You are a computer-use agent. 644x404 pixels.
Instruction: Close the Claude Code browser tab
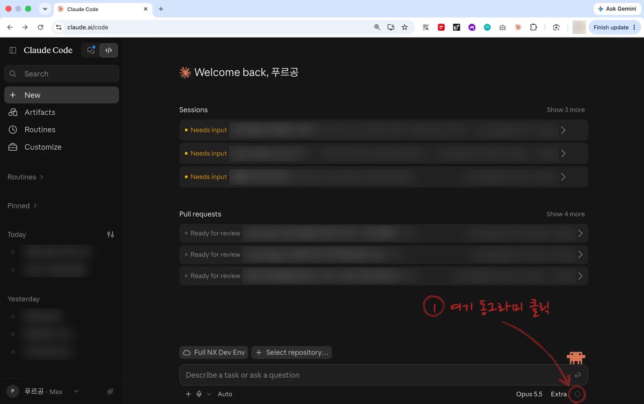[x=145, y=9]
